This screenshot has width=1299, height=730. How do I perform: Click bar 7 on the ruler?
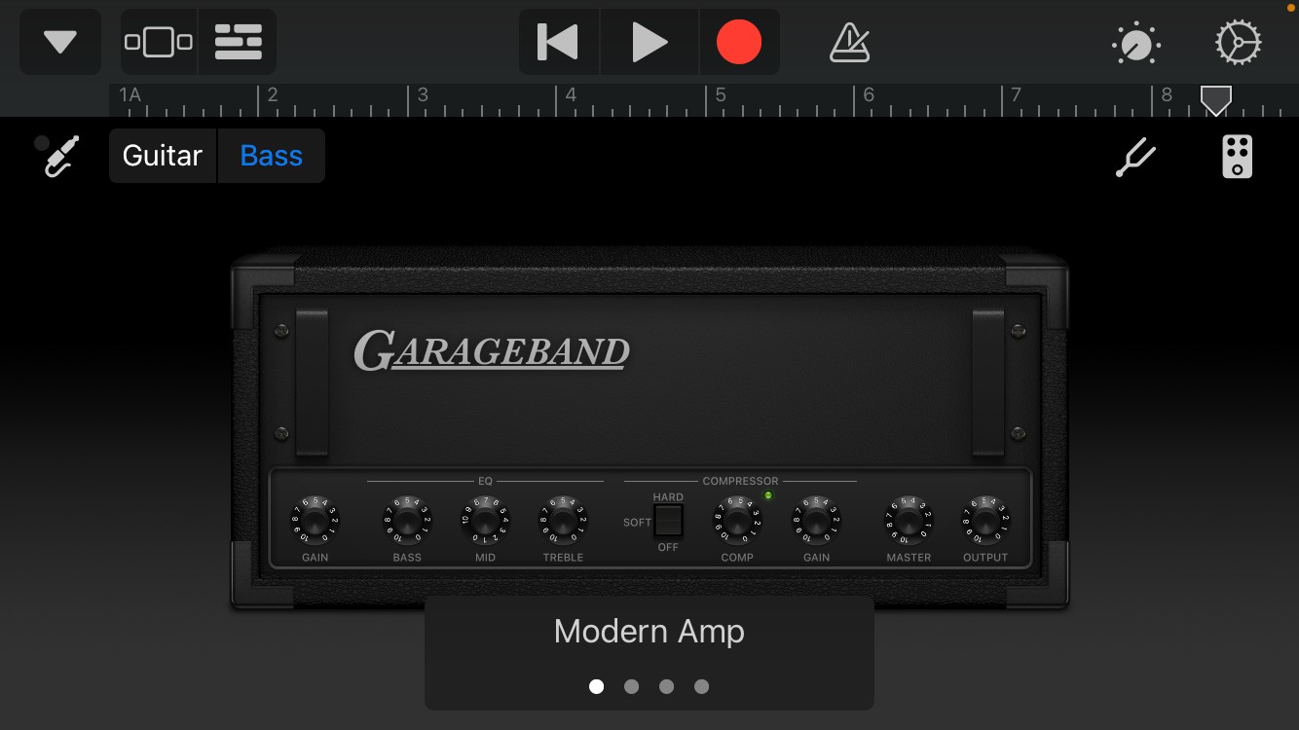pos(1016,95)
